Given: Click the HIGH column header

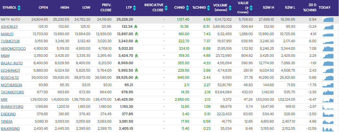Looking at the screenshot, I should pyautogui.click(x=65, y=7).
